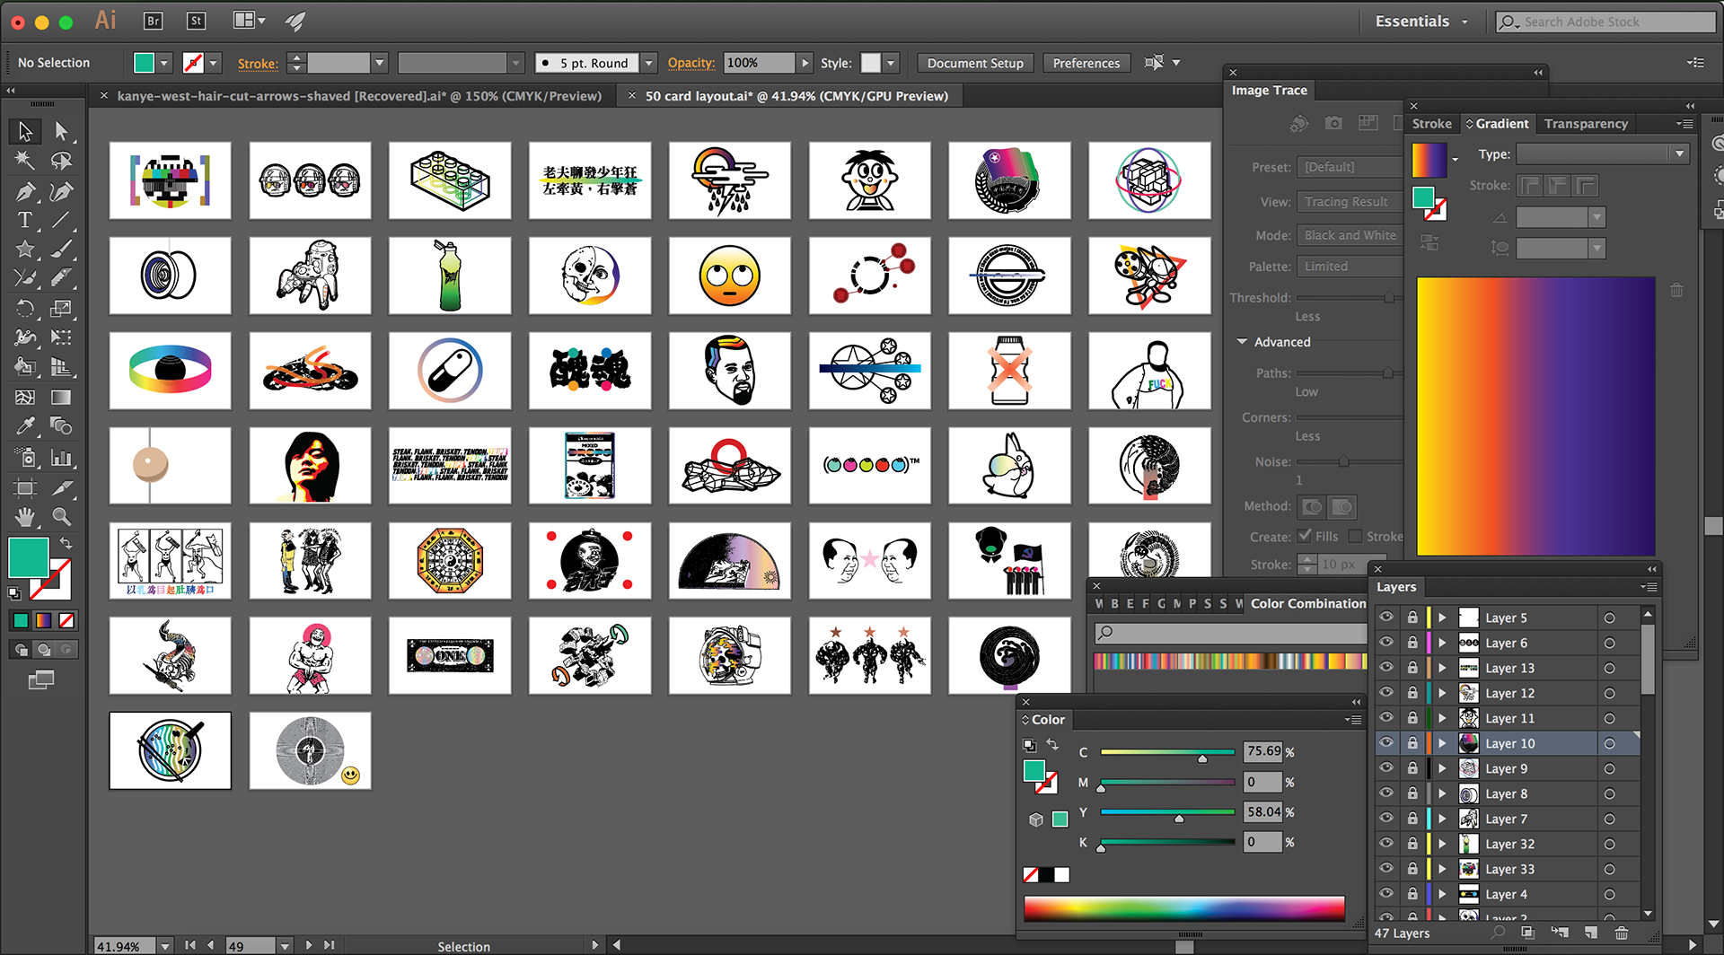Select the Blend tool
This screenshot has height=955, width=1724.
pos(61,426)
